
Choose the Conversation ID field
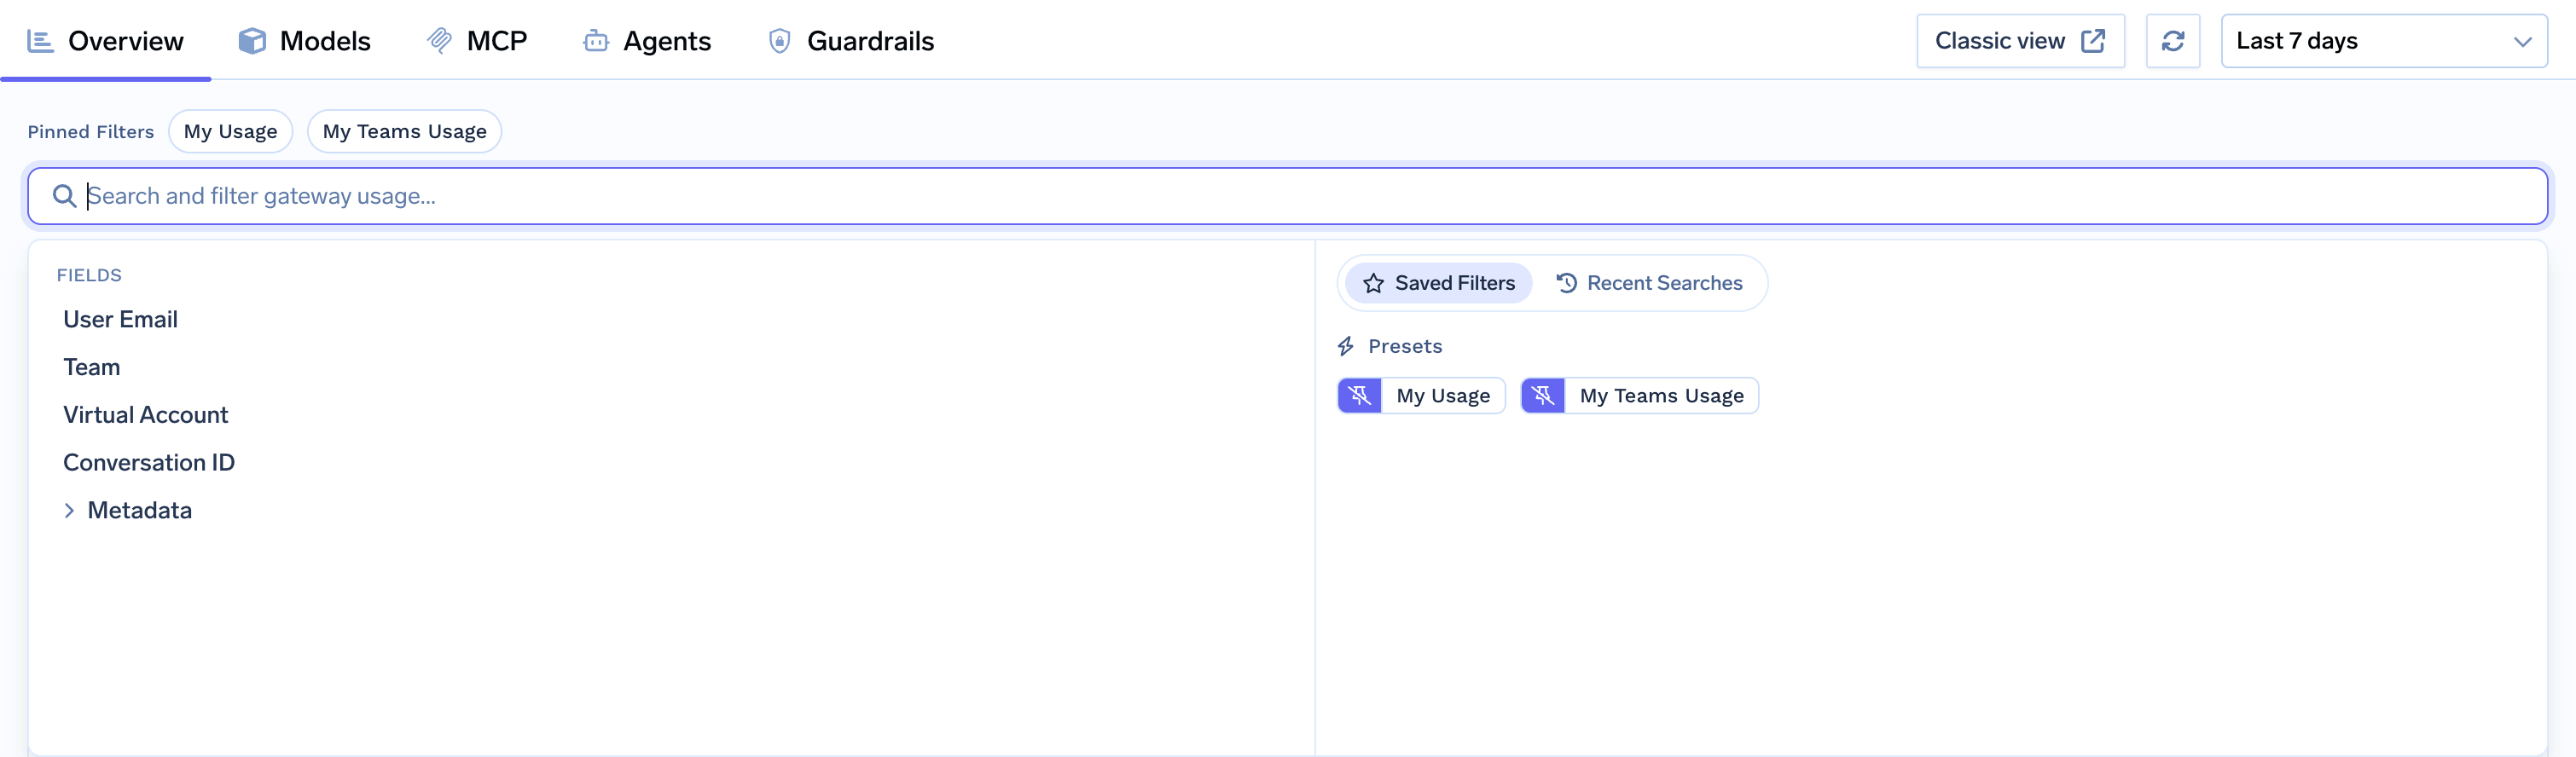click(x=149, y=463)
